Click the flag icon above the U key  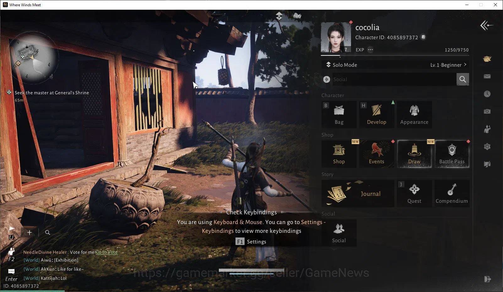point(12,229)
